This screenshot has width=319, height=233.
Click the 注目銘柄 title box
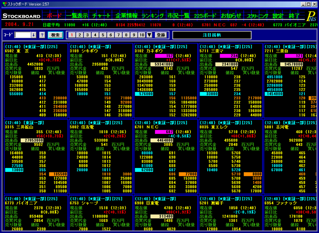212,35
